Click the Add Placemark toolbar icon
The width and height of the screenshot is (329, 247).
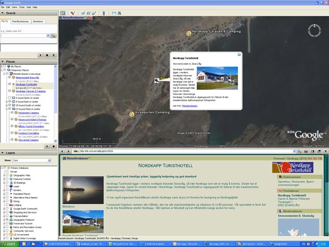pos(73,13)
